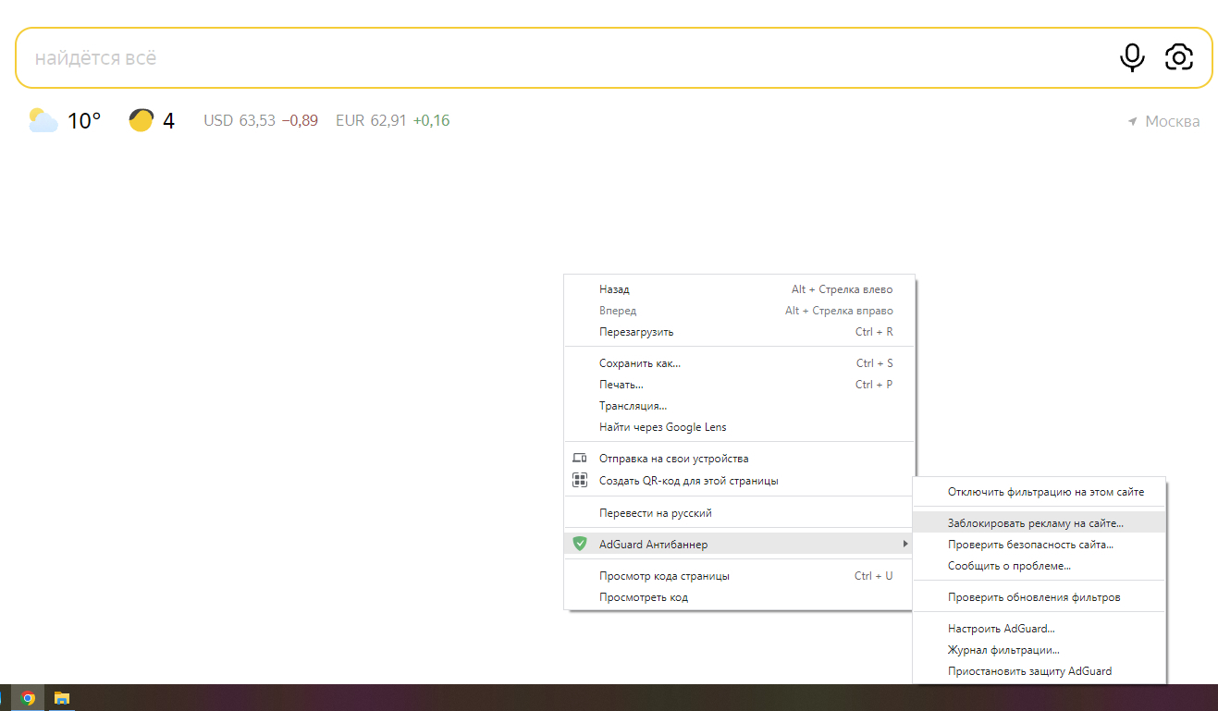Open camera image search icon
This screenshot has height=711, width=1218.
pyautogui.click(x=1178, y=57)
